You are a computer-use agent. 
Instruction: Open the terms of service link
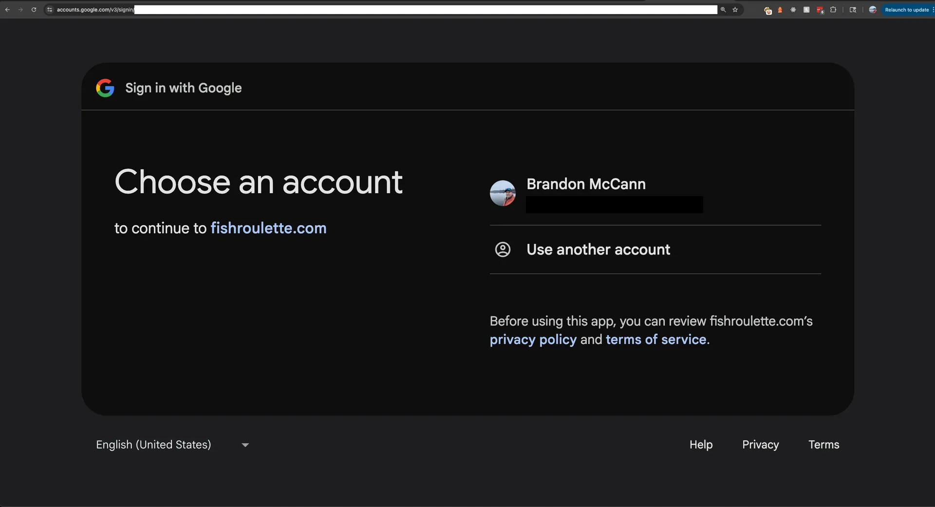(655, 340)
